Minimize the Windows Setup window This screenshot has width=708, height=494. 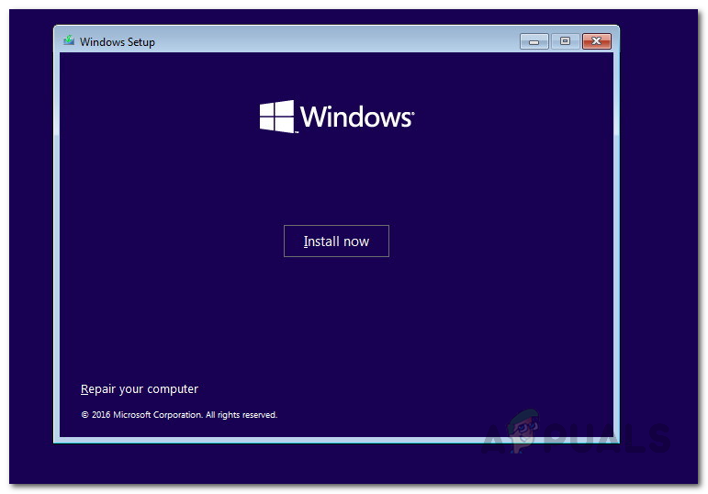pos(534,41)
